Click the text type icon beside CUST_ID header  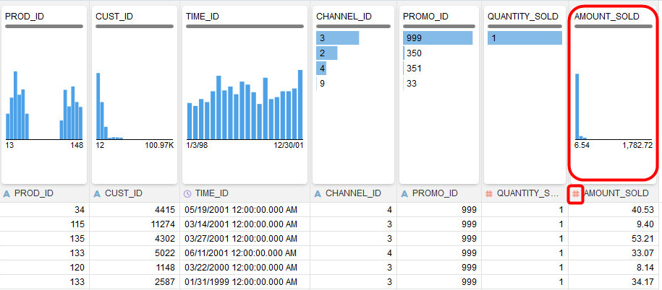pyautogui.click(x=97, y=193)
